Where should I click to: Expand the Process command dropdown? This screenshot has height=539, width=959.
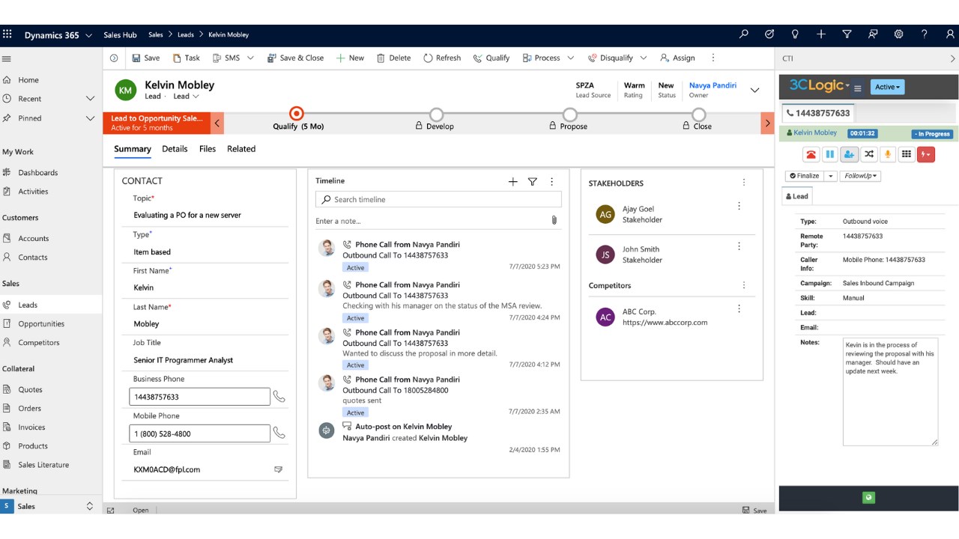570,58
